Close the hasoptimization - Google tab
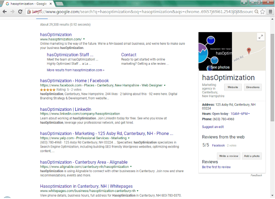The height and width of the screenshot is (199, 275). pyautogui.click(x=51, y=4)
